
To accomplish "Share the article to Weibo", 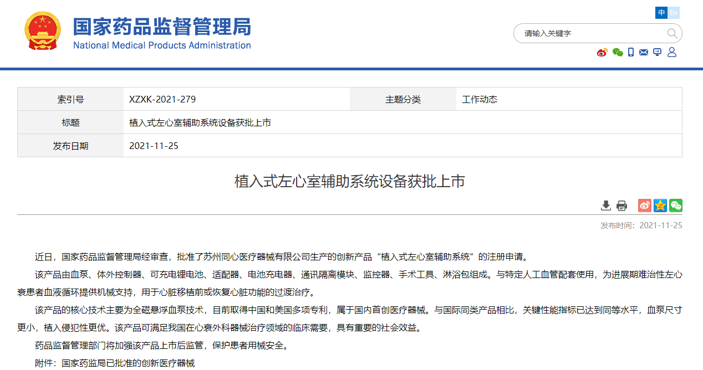I will 644,205.
